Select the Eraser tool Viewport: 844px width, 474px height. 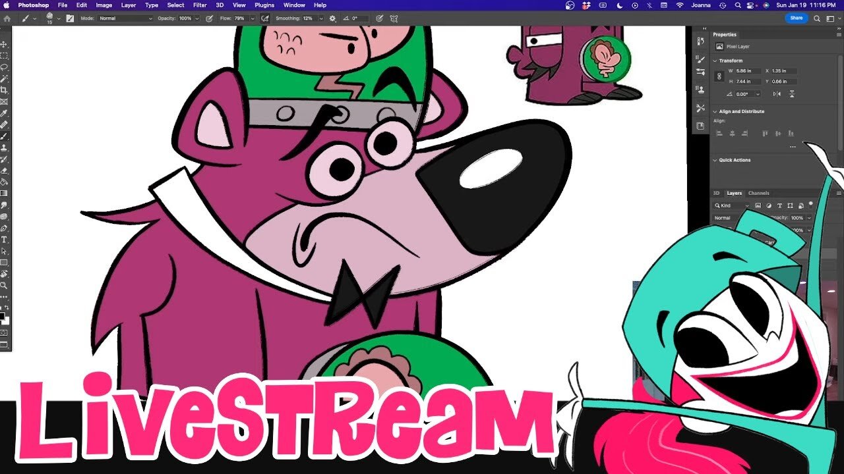(4, 170)
